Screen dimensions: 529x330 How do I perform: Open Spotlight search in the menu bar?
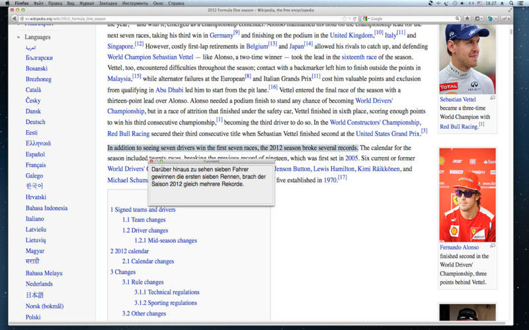[x=511, y=3]
